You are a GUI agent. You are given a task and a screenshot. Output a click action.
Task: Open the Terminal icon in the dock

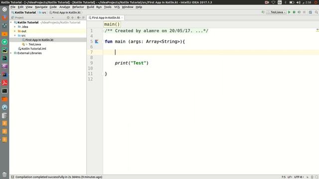coord(4,91)
